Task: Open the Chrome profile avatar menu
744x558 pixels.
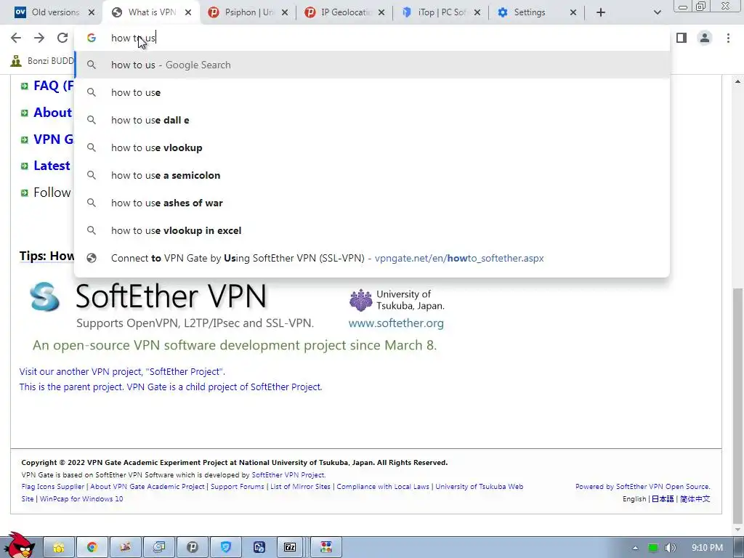Action: tap(705, 38)
